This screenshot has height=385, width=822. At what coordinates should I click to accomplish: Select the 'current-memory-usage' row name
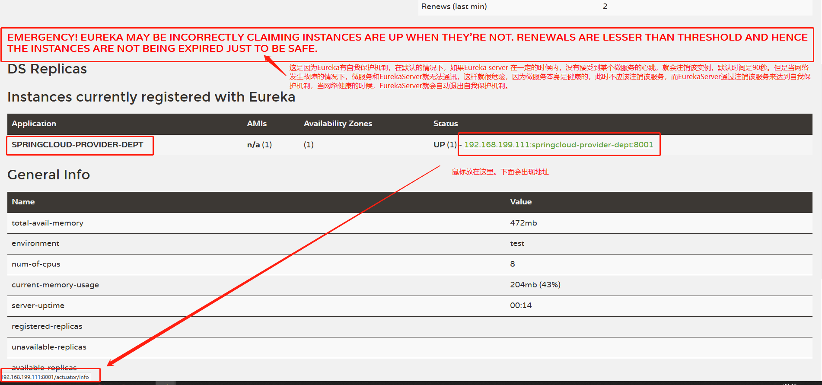(55, 285)
